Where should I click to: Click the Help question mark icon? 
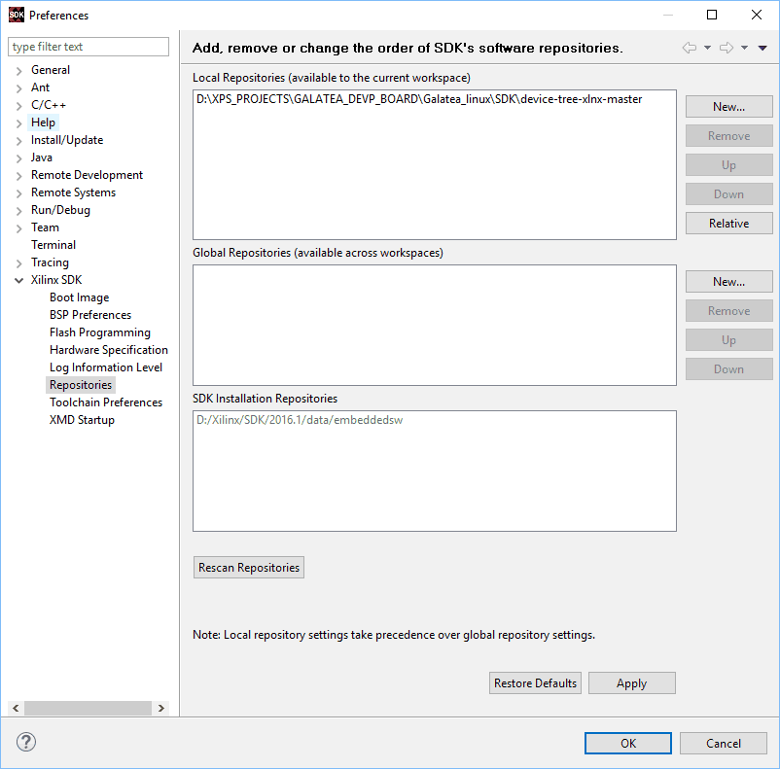(26, 742)
